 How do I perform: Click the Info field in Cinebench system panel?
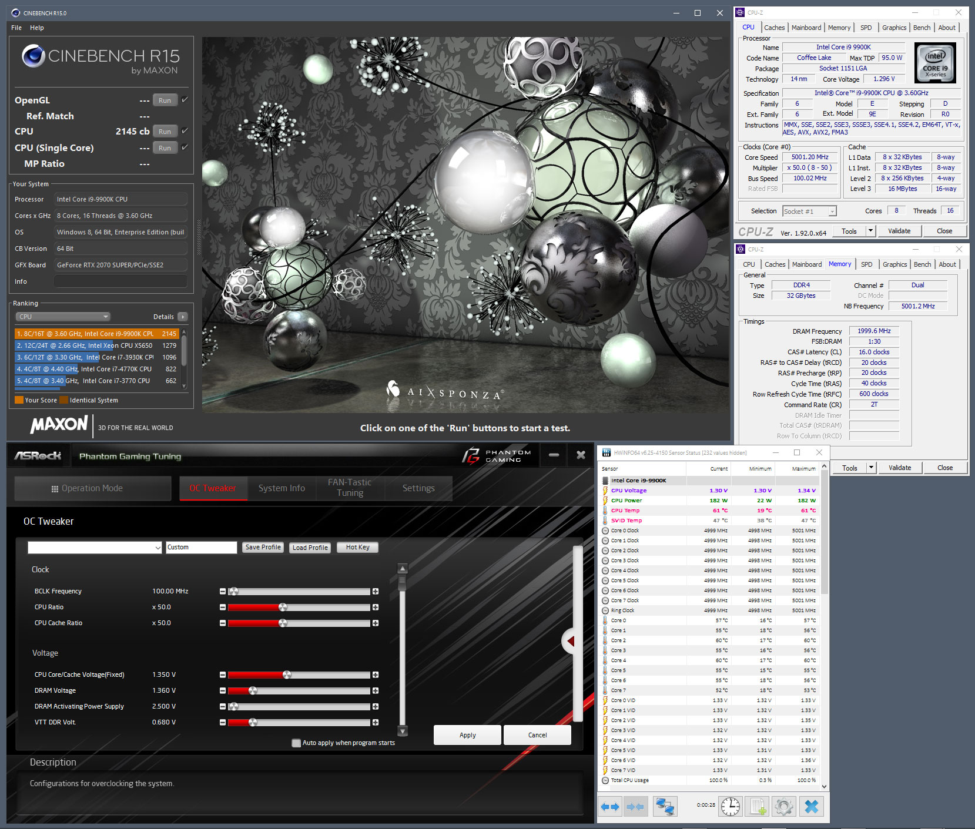(x=121, y=281)
